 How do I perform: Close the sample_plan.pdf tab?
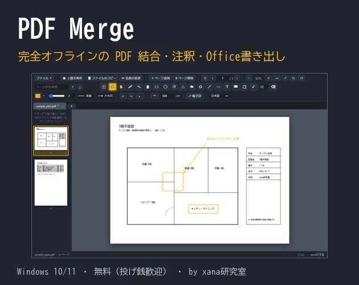click(x=63, y=106)
